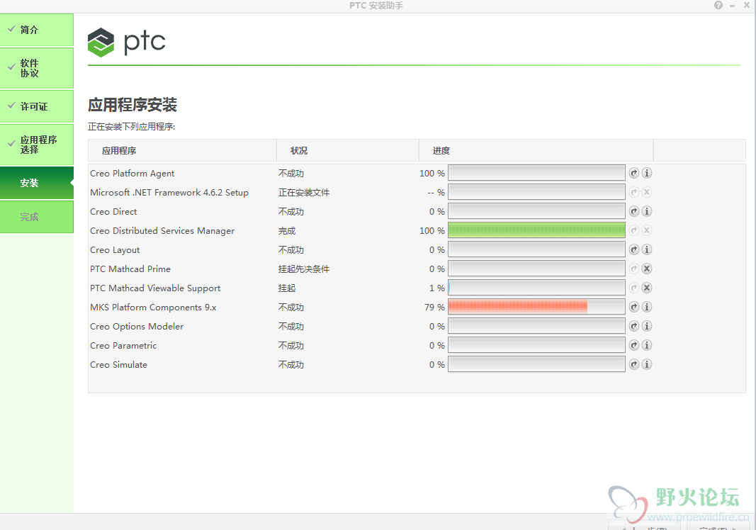Screen dimensions: 756x530
Task: Retry installing Creo Direct
Action: (x=634, y=211)
